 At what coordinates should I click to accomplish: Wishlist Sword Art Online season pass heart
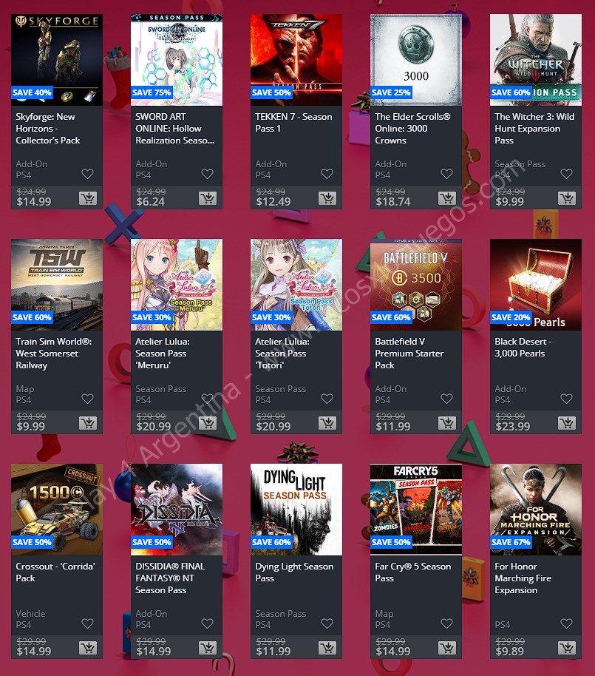[207, 174]
